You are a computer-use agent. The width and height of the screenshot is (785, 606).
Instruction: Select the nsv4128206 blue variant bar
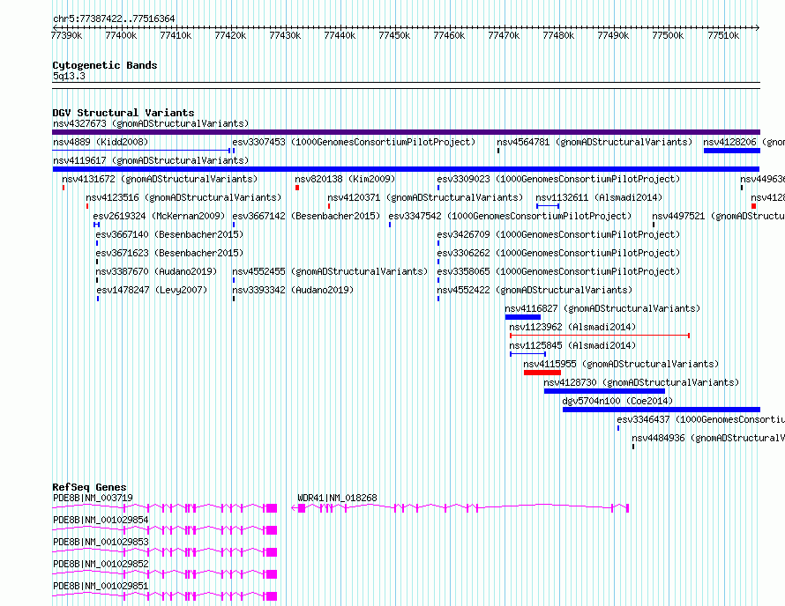coord(732,151)
